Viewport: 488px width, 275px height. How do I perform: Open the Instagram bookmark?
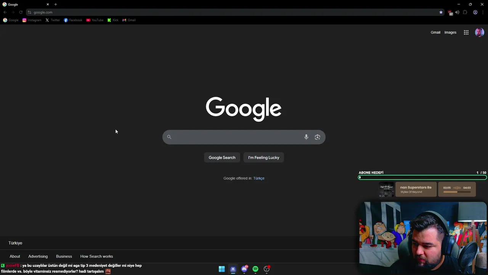(32, 20)
